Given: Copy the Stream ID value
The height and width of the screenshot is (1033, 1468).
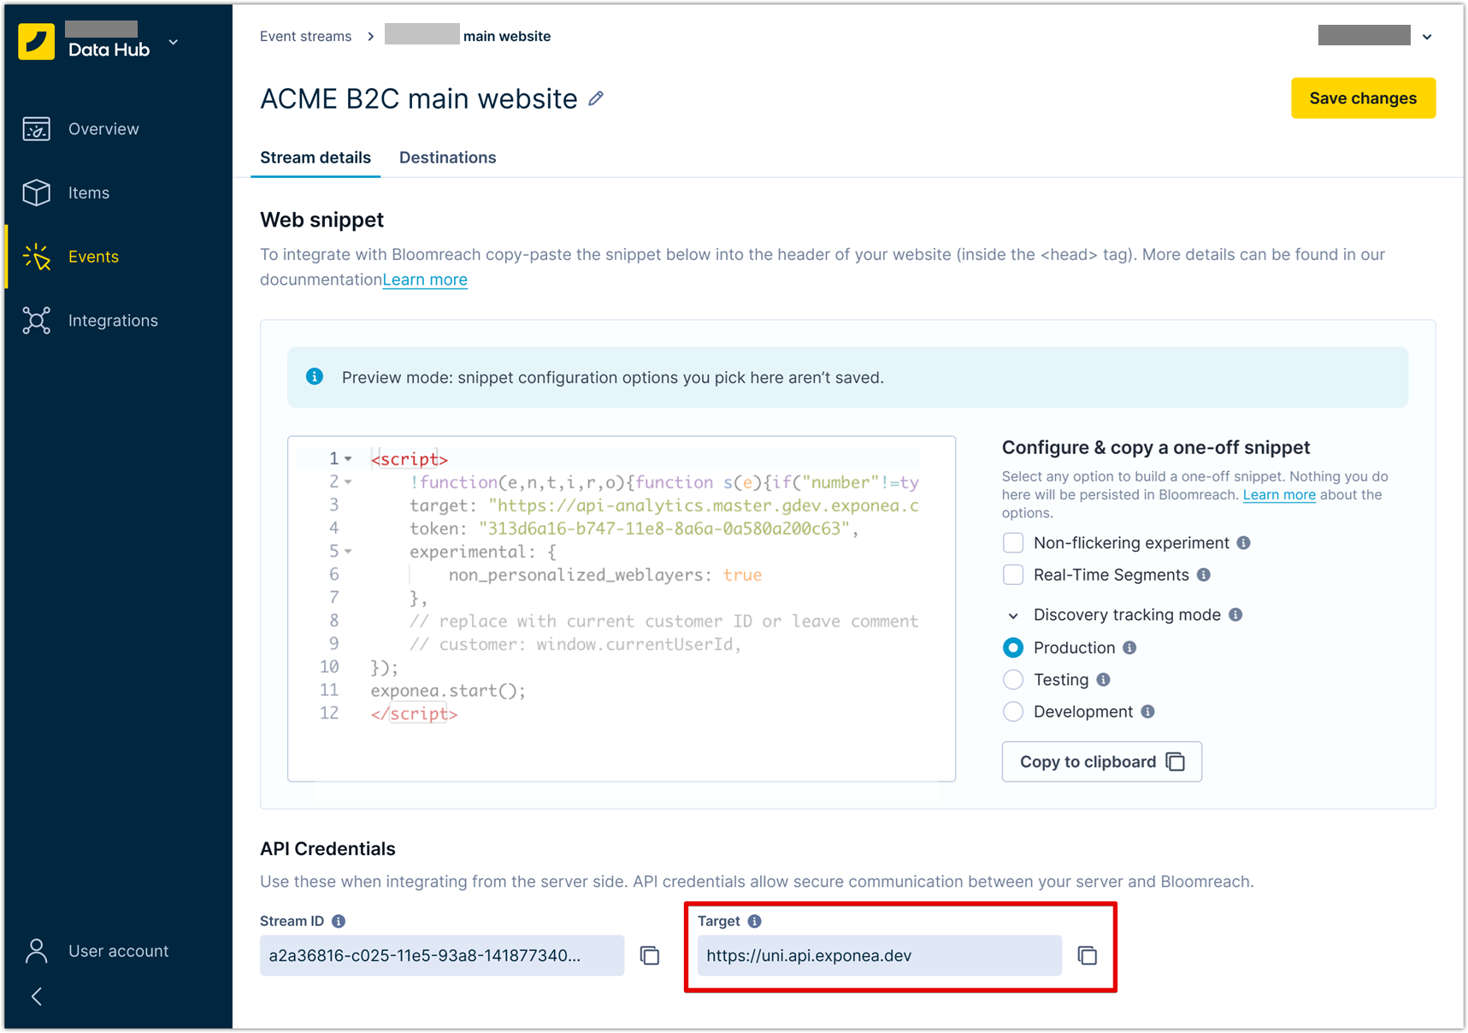Looking at the screenshot, I should coord(650,955).
